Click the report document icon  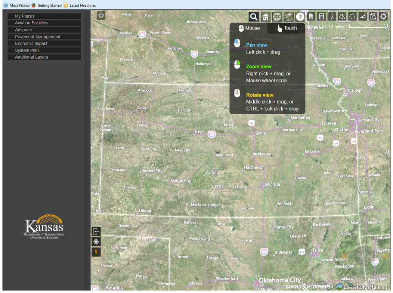(x=311, y=16)
